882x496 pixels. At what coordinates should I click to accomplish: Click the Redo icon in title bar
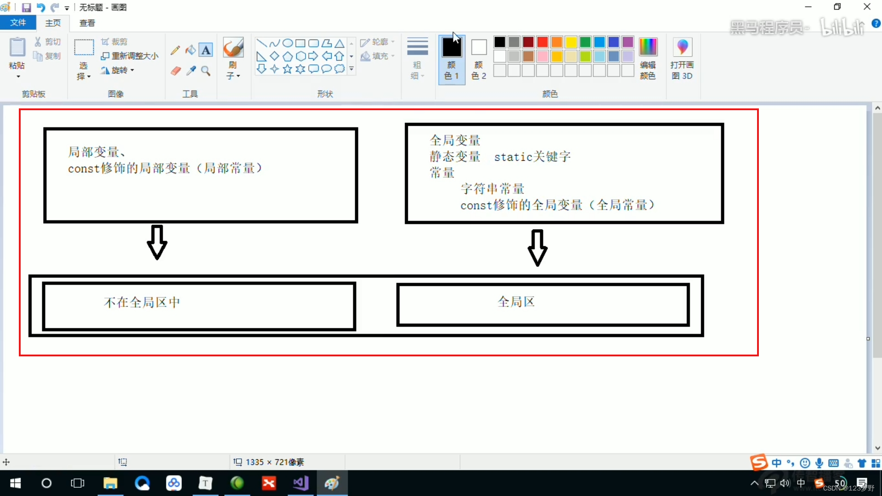(x=55, y=7)
